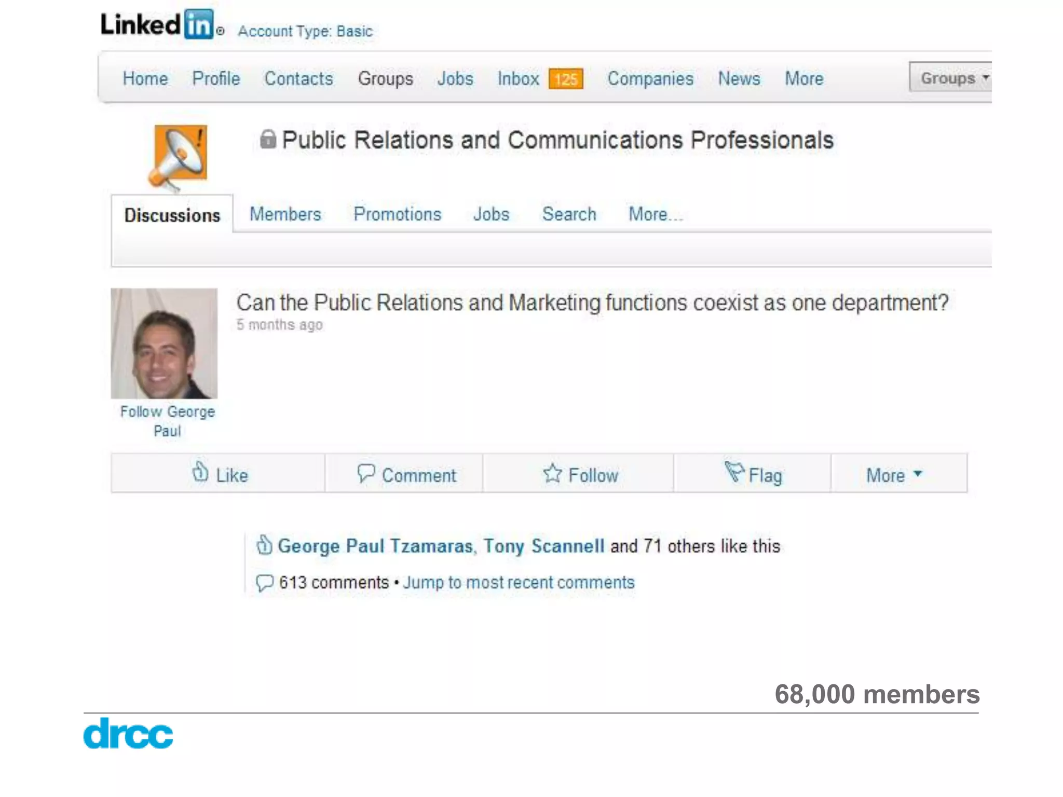
Task: Click the speech bubble Comment button
Action: [x=406, y=474]
